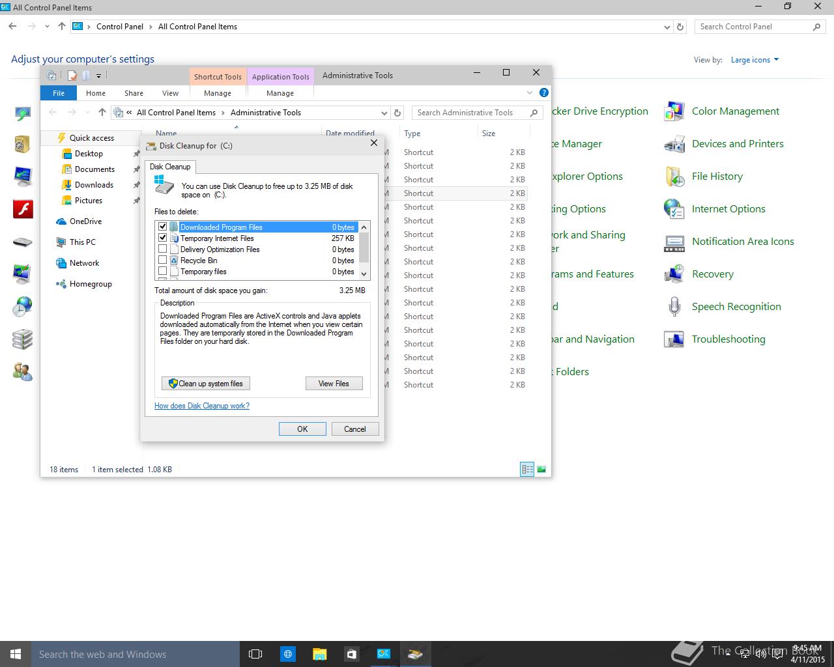
Task: Open the Explorer help question mark icon
Action: 543,92
